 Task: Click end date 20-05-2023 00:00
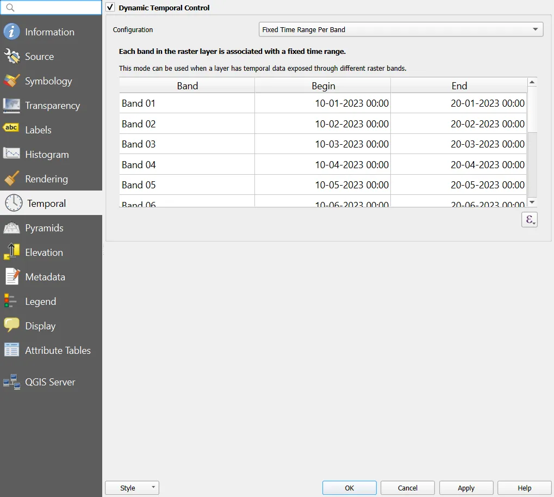(x=459, y=185)
